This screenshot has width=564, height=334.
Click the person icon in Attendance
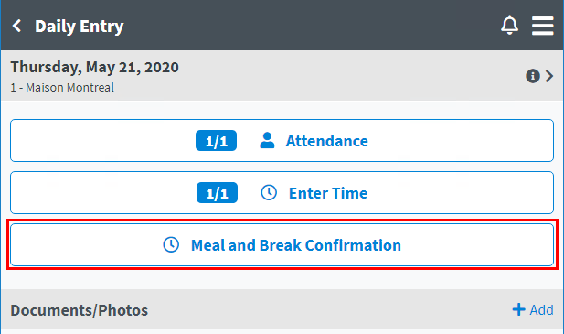[x=267, y=140]
